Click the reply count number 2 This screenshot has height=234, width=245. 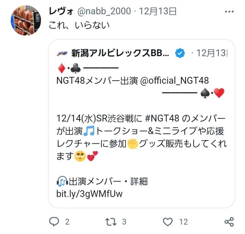(67, 222)
